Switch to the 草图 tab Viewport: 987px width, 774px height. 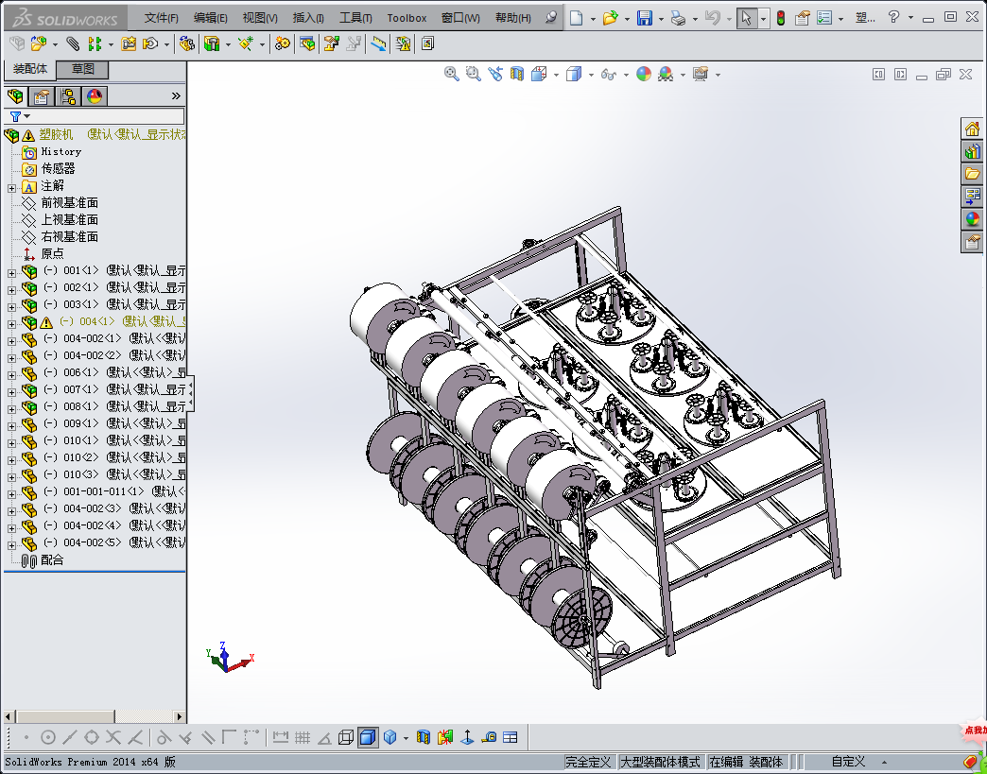pyautogui.click(x=82, y=69)
